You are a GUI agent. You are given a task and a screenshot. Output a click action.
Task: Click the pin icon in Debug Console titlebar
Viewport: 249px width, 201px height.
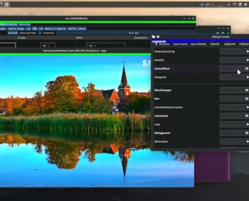pos(158,37)
